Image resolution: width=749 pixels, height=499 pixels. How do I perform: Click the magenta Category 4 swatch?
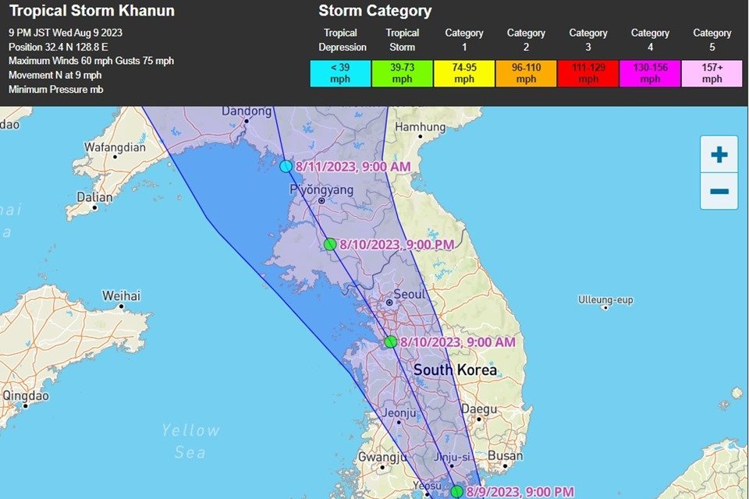pos(649,74)
